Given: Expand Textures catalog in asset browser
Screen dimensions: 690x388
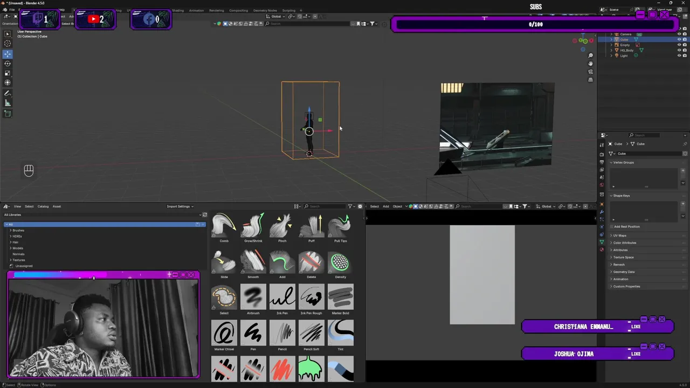Looking at the screenshot, I should 10,260.
